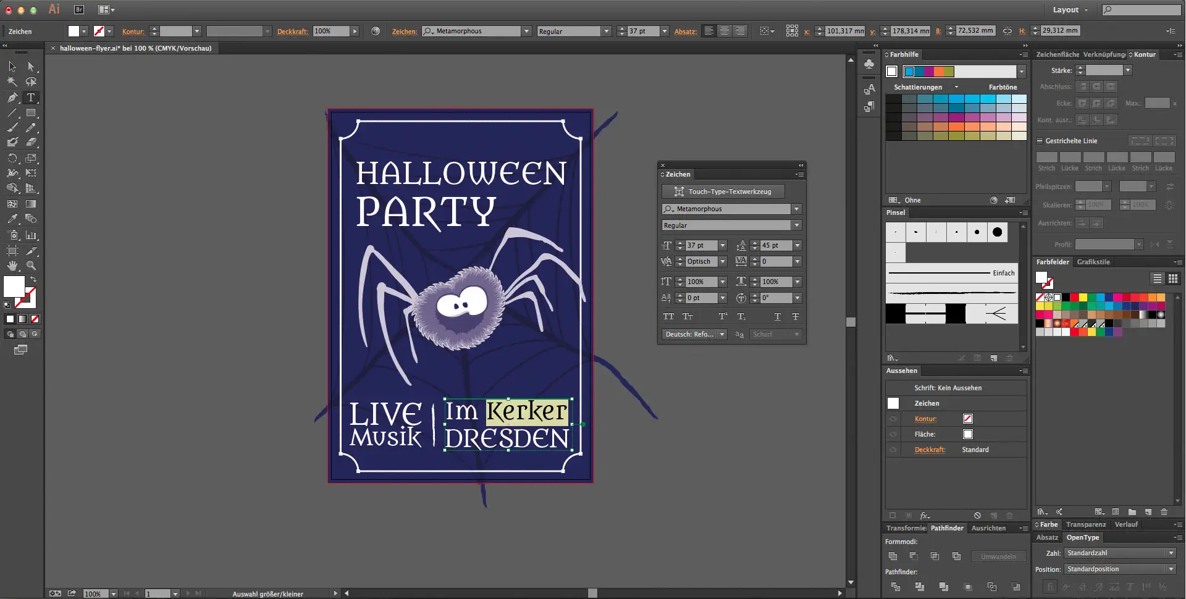The image size is (1186, 599).
Task: Toggle underline formatting in the Zeichen panel
Action: [x=777, y=316]
